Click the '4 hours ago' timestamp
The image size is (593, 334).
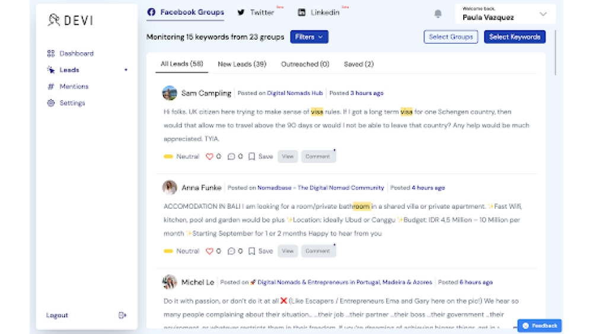(x=428, y=187)
